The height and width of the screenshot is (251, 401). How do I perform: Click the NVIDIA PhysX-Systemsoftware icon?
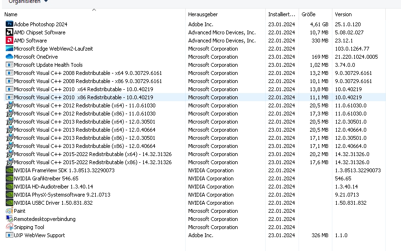9,194
